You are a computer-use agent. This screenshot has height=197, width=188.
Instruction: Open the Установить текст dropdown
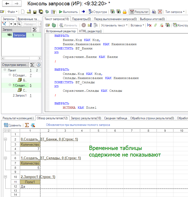point(114,25)
